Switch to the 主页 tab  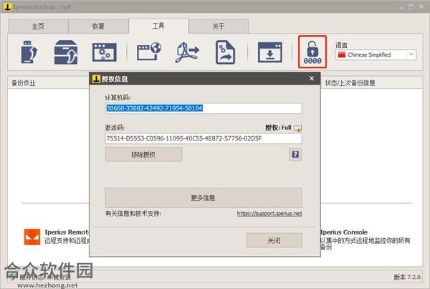coord(38,27)
